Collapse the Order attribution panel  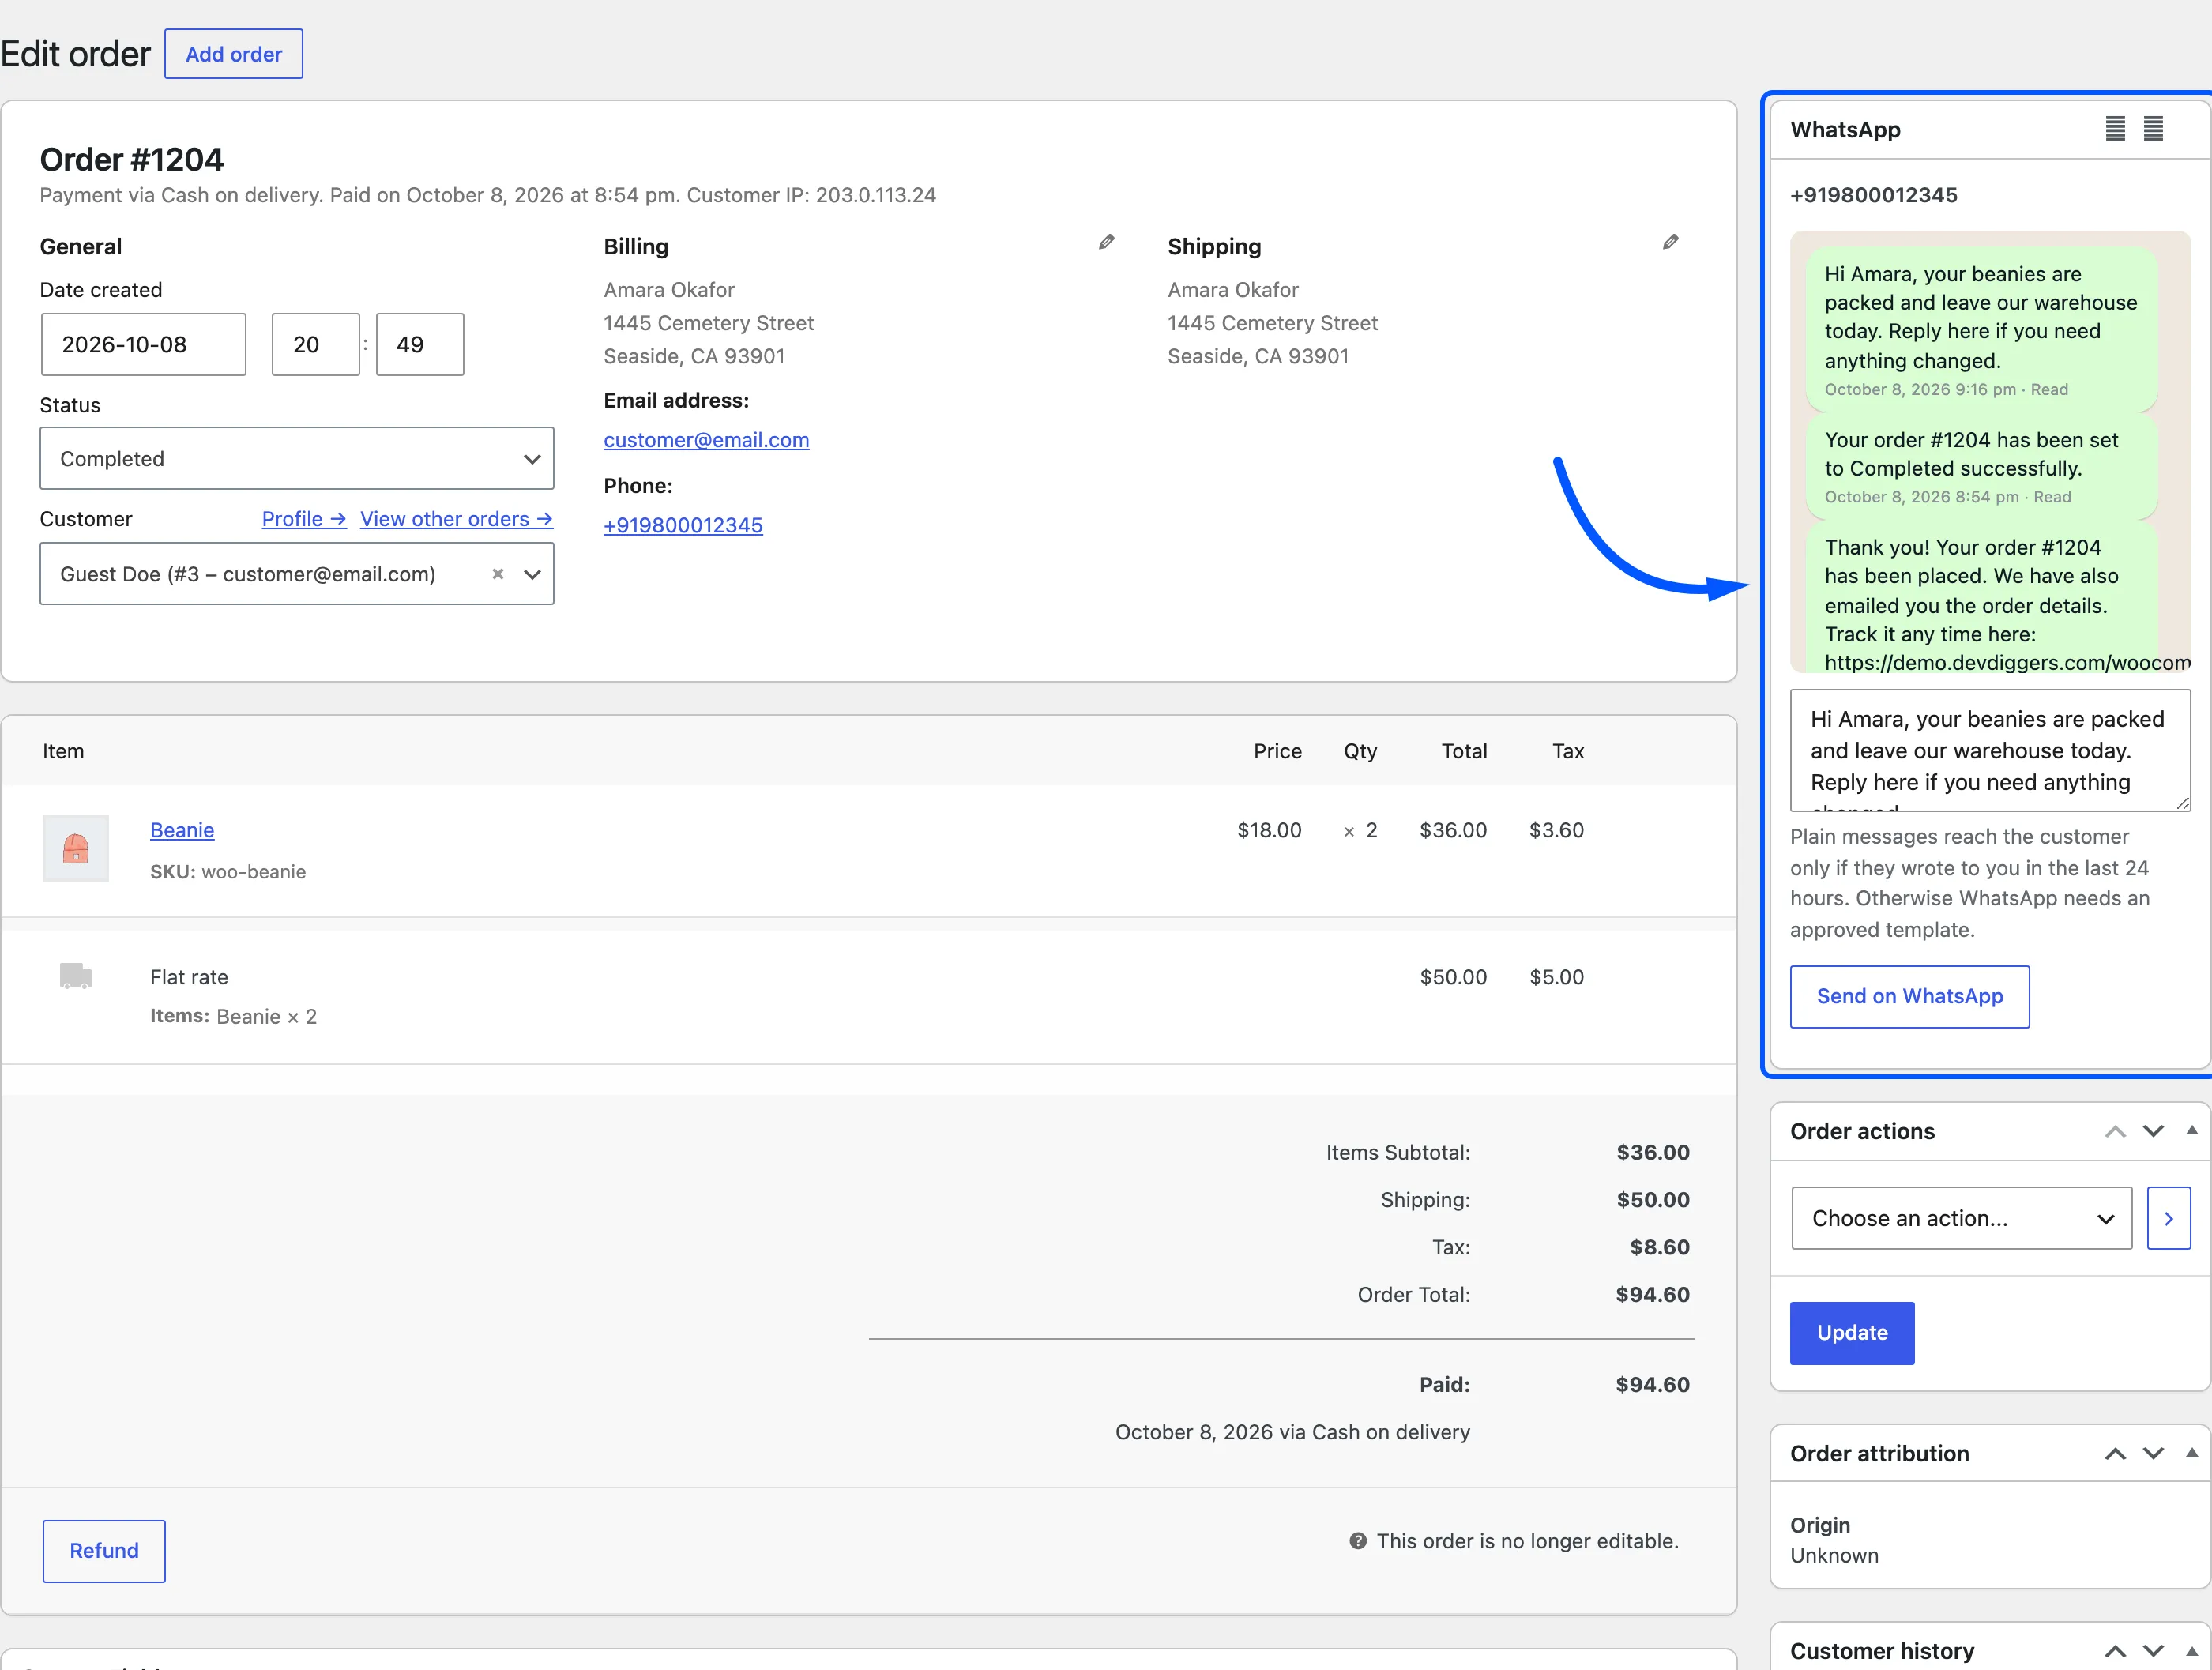coord(2191,1452)
